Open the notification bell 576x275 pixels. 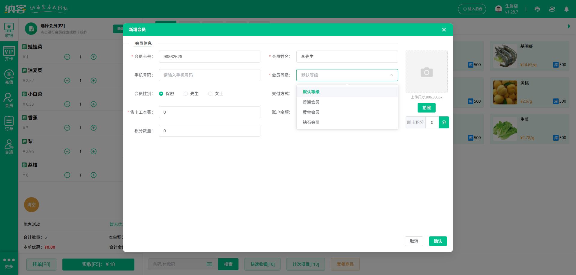coord(566,9)
